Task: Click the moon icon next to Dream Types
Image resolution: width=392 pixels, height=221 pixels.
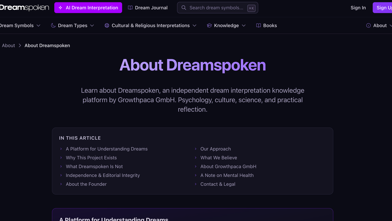Action: tap(53, 25)
